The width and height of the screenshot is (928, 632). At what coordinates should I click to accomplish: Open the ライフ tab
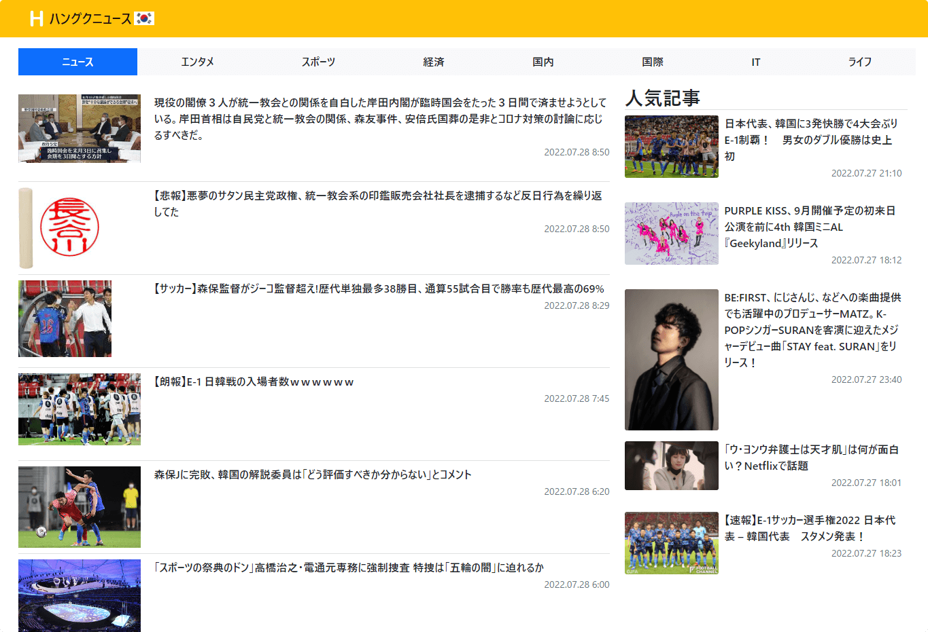859,62
